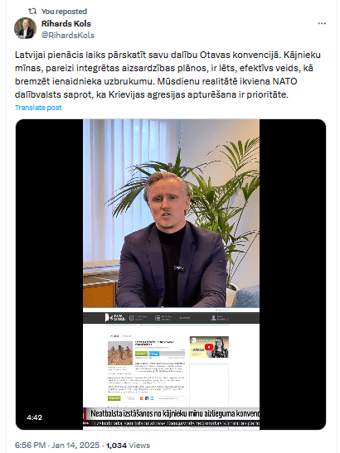Open the 6:56 PM Jan 14, 2025 timestamp
340x453 pixels.
pos(57,446)
